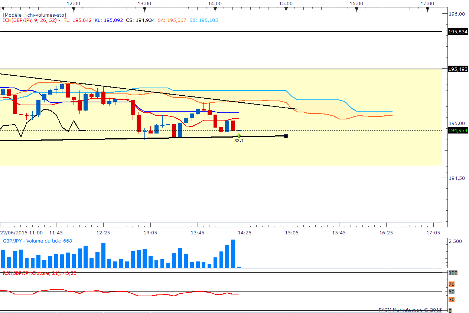The width and height of the screenshot is (469, 313).
Task: Click the 13:05 bottom time axis label
Action: [150, 233]
